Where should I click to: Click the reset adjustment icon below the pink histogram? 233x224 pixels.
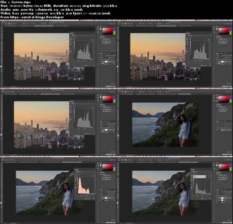pyautogui.click(x=90, y=199)
